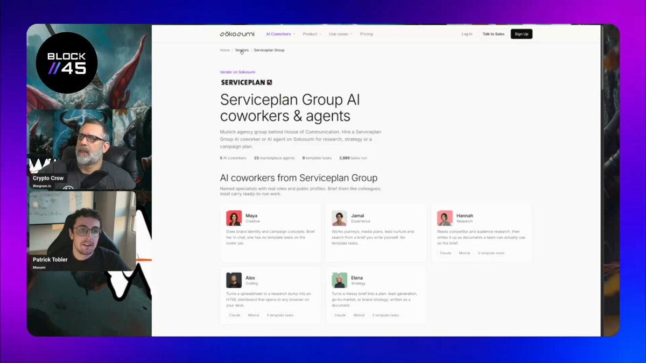
Task: Click the '5 AI coworkers' stat
Action: [x=233, y=158]
